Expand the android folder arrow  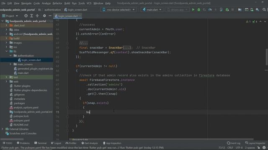[7, 34]
